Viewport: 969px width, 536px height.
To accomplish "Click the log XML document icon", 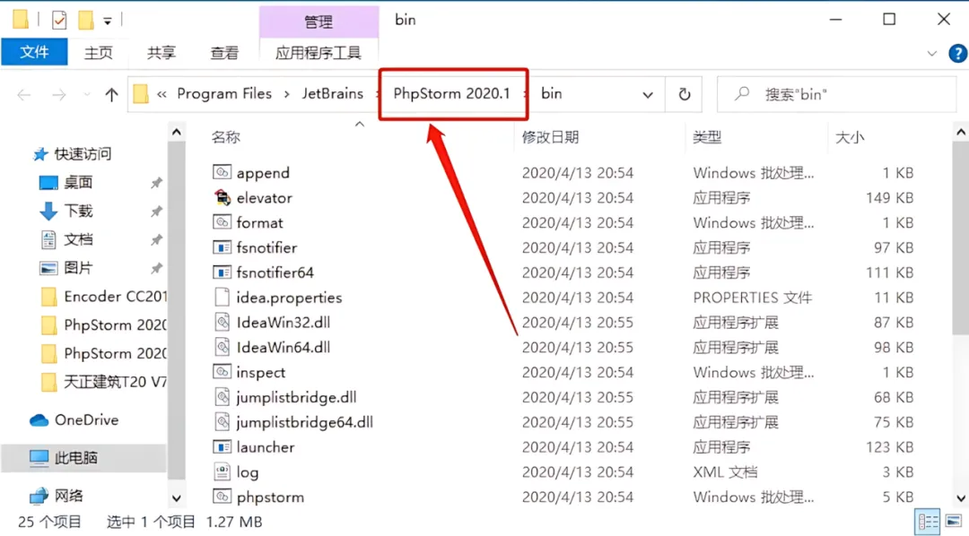I will 222,471.
